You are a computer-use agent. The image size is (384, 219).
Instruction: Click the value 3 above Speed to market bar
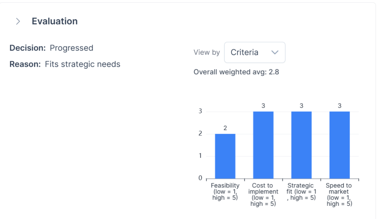pos(340,106)
